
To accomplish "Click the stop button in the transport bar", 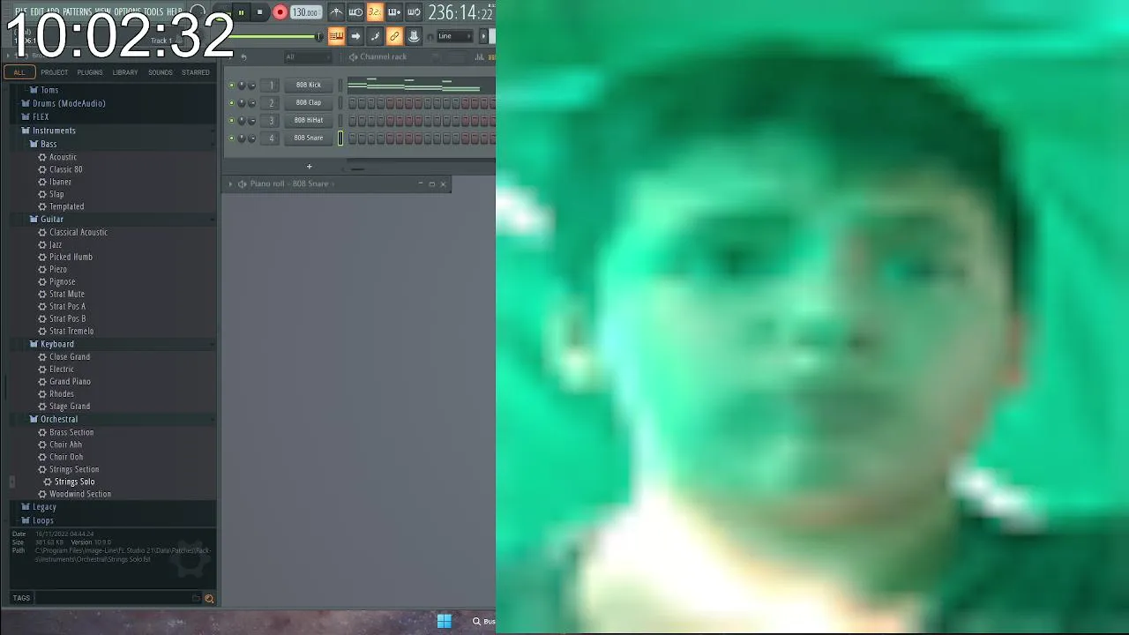I will [259, 12].
